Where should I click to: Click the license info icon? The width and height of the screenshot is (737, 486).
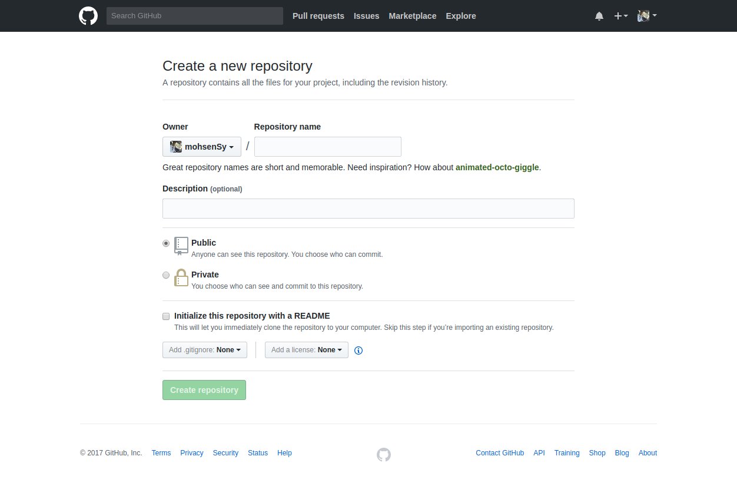[358, 351]
